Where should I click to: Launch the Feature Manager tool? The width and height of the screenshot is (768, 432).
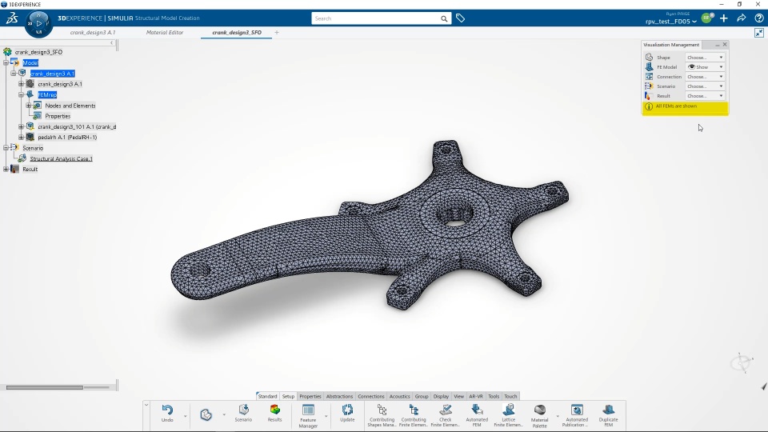[x=308, y=410]
